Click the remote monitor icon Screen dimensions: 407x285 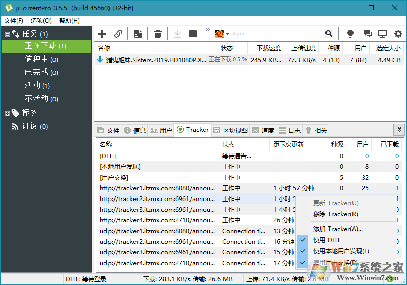pyautogui.click(x=383, y=34)
